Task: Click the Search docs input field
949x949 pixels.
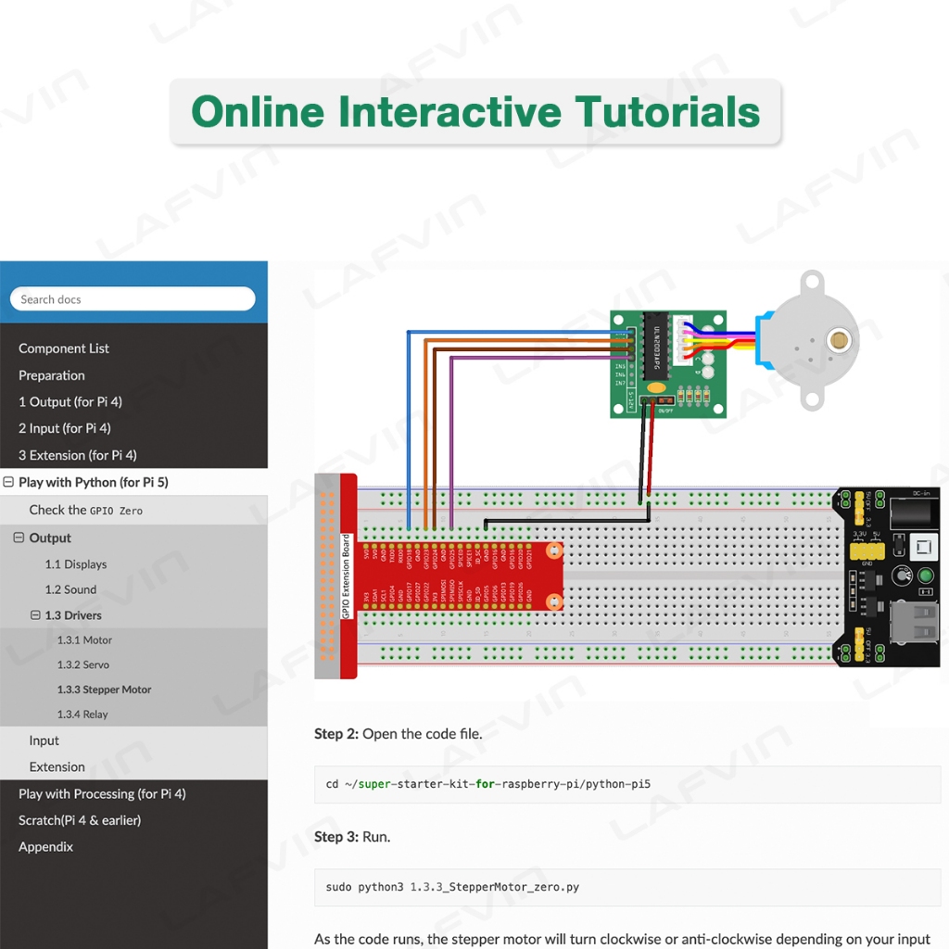Action: click(x=132, y=299)
